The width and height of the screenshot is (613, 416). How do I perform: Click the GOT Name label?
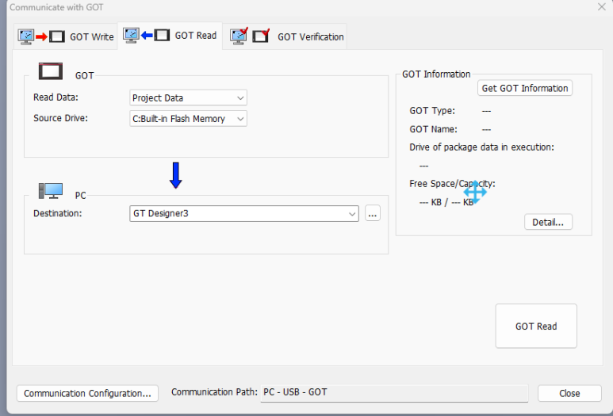click(x=433, y=129)
